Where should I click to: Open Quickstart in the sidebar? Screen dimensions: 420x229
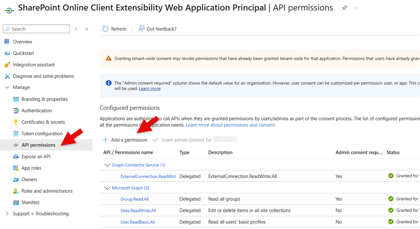click(x=23, y=53)
